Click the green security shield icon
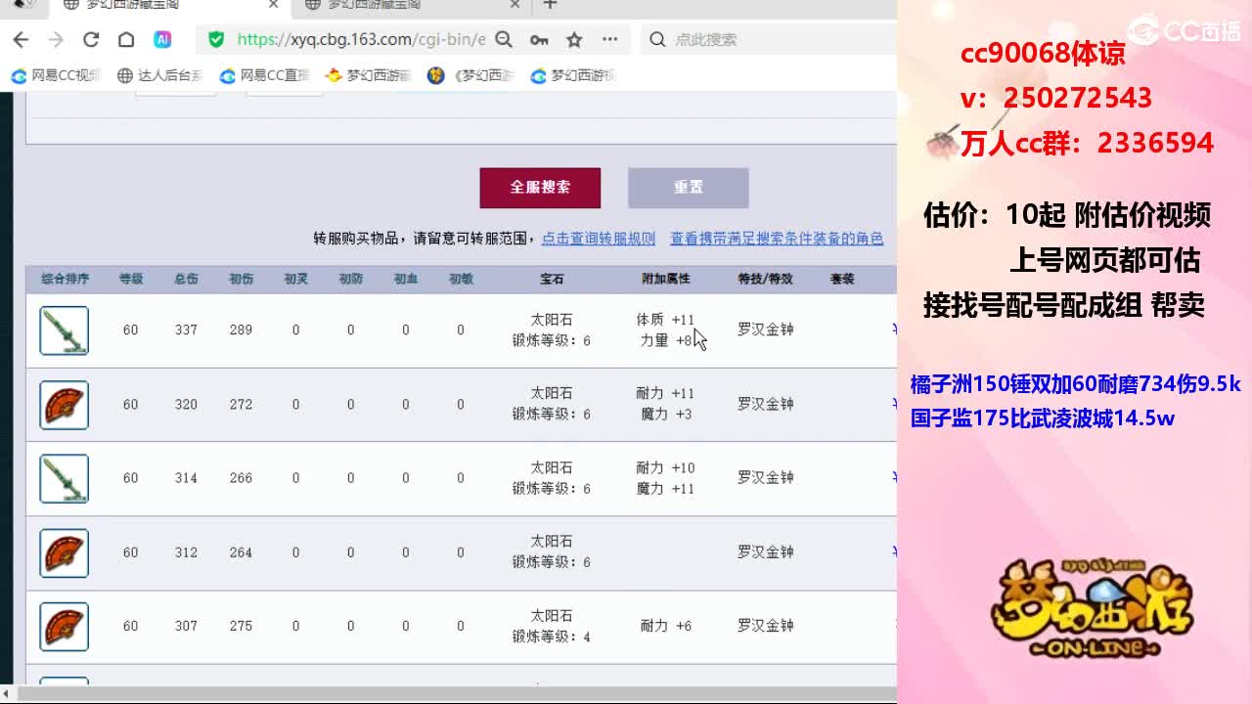Image resolution: width=1252 pixels, height=704 pixels. tap(216, 40)
